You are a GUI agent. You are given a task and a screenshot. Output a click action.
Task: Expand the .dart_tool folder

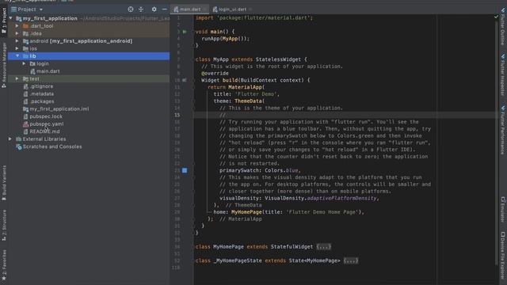click(17, 26)
